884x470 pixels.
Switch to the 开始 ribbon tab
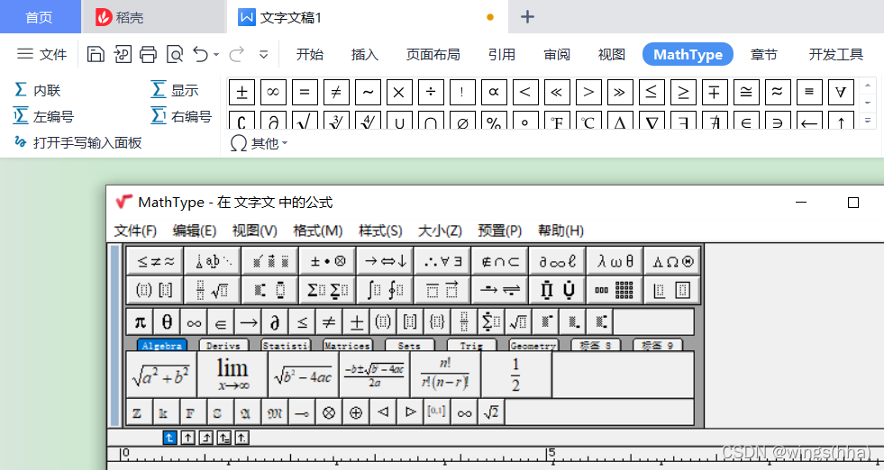click(x=310, y=54)
